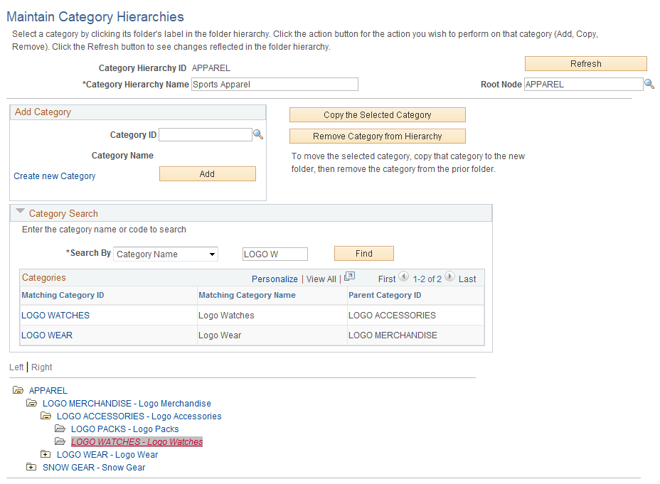Click the LOGO WEAR folder label in the tree

(x=107, y=454)
